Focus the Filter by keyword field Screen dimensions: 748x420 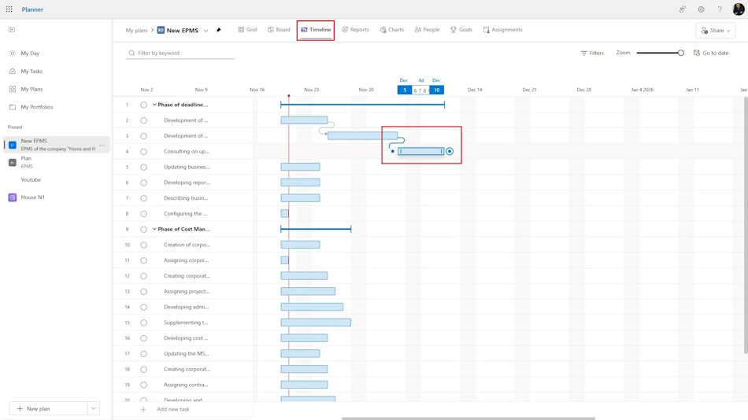(x=180, y=53)
